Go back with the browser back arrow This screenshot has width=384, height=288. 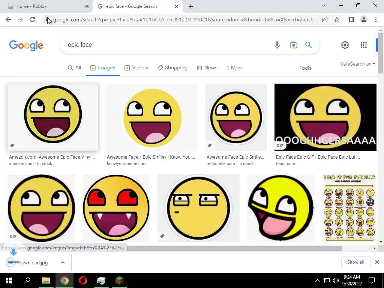tap(8, 19)
